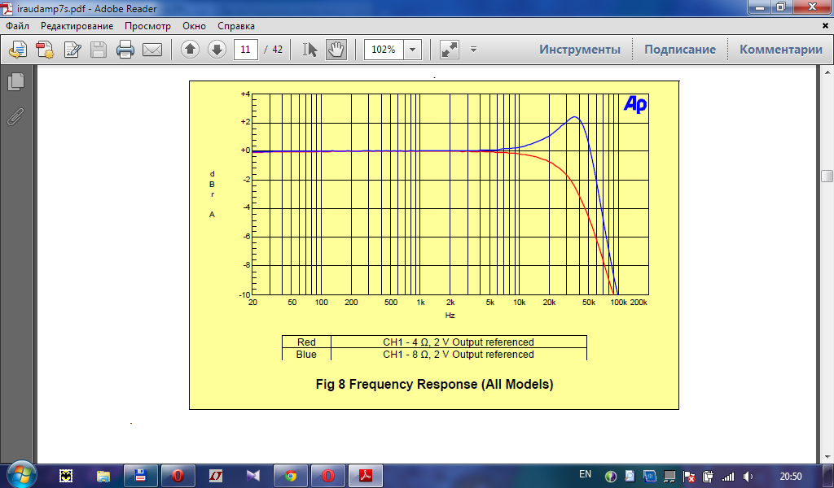Open the Page Thumbnails sidebar icon
Image resolution: width=834 pixels, height=488 pixels.
pyautogui.click(x=16, y=81)
